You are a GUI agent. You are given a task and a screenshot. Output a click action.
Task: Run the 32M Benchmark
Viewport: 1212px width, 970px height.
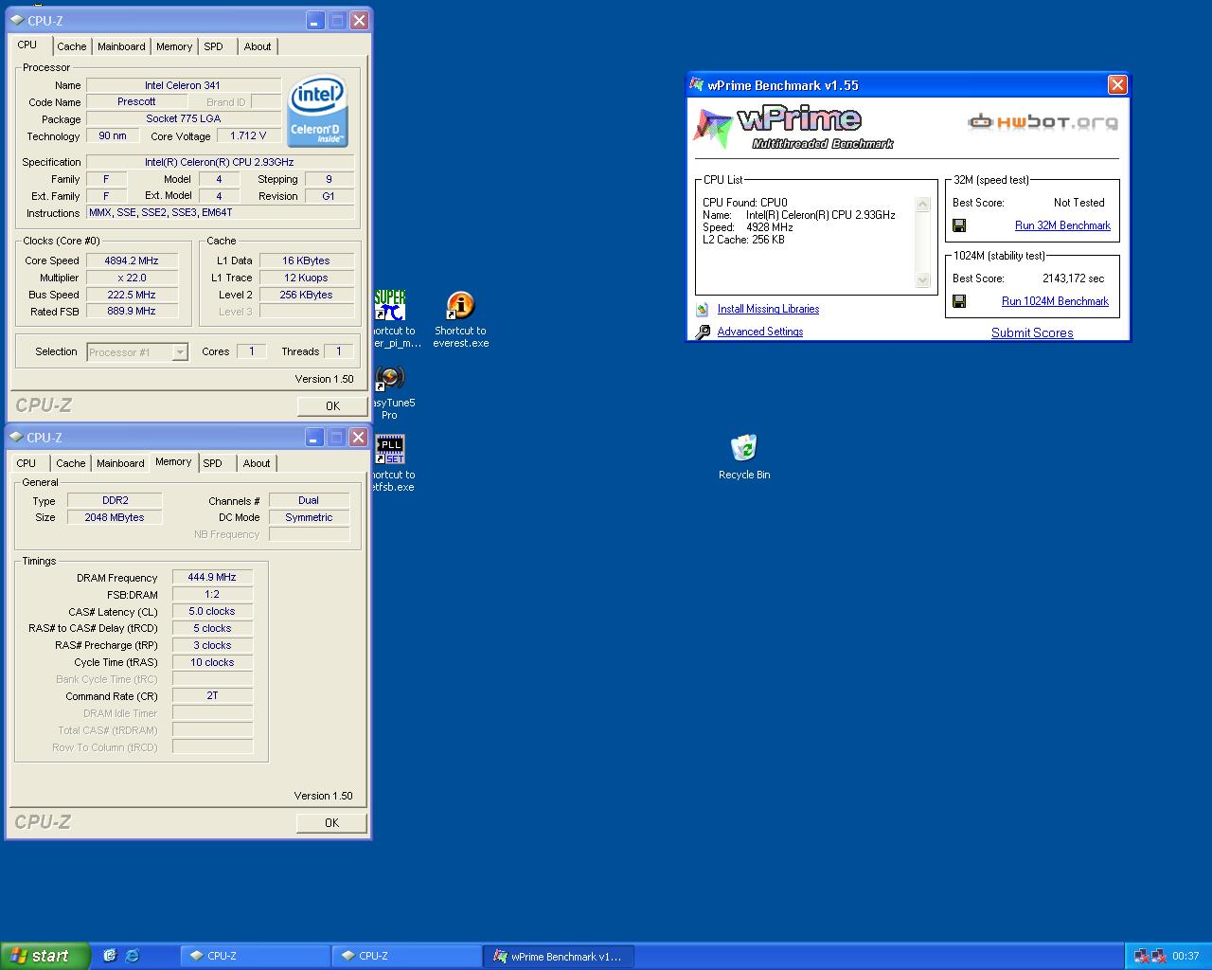tap(1062, 225)
